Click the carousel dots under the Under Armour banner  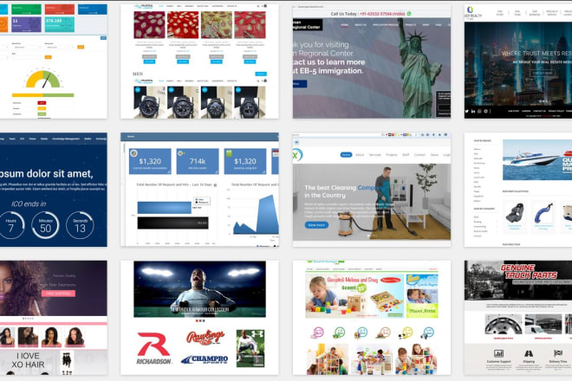200,321
